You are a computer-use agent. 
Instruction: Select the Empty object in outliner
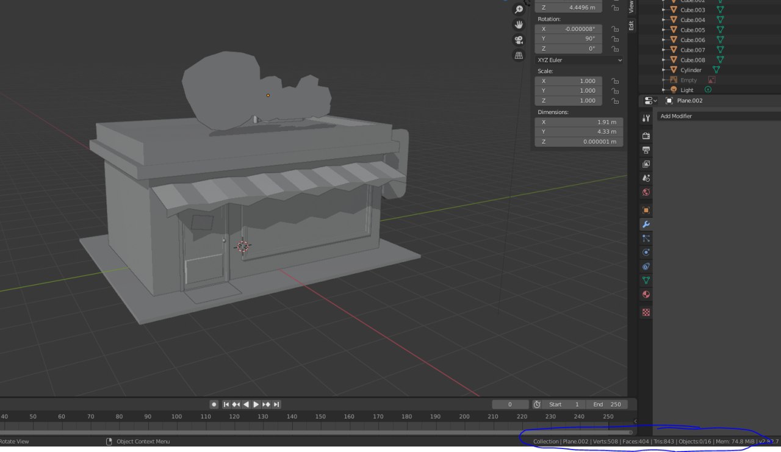coord(688,80)
